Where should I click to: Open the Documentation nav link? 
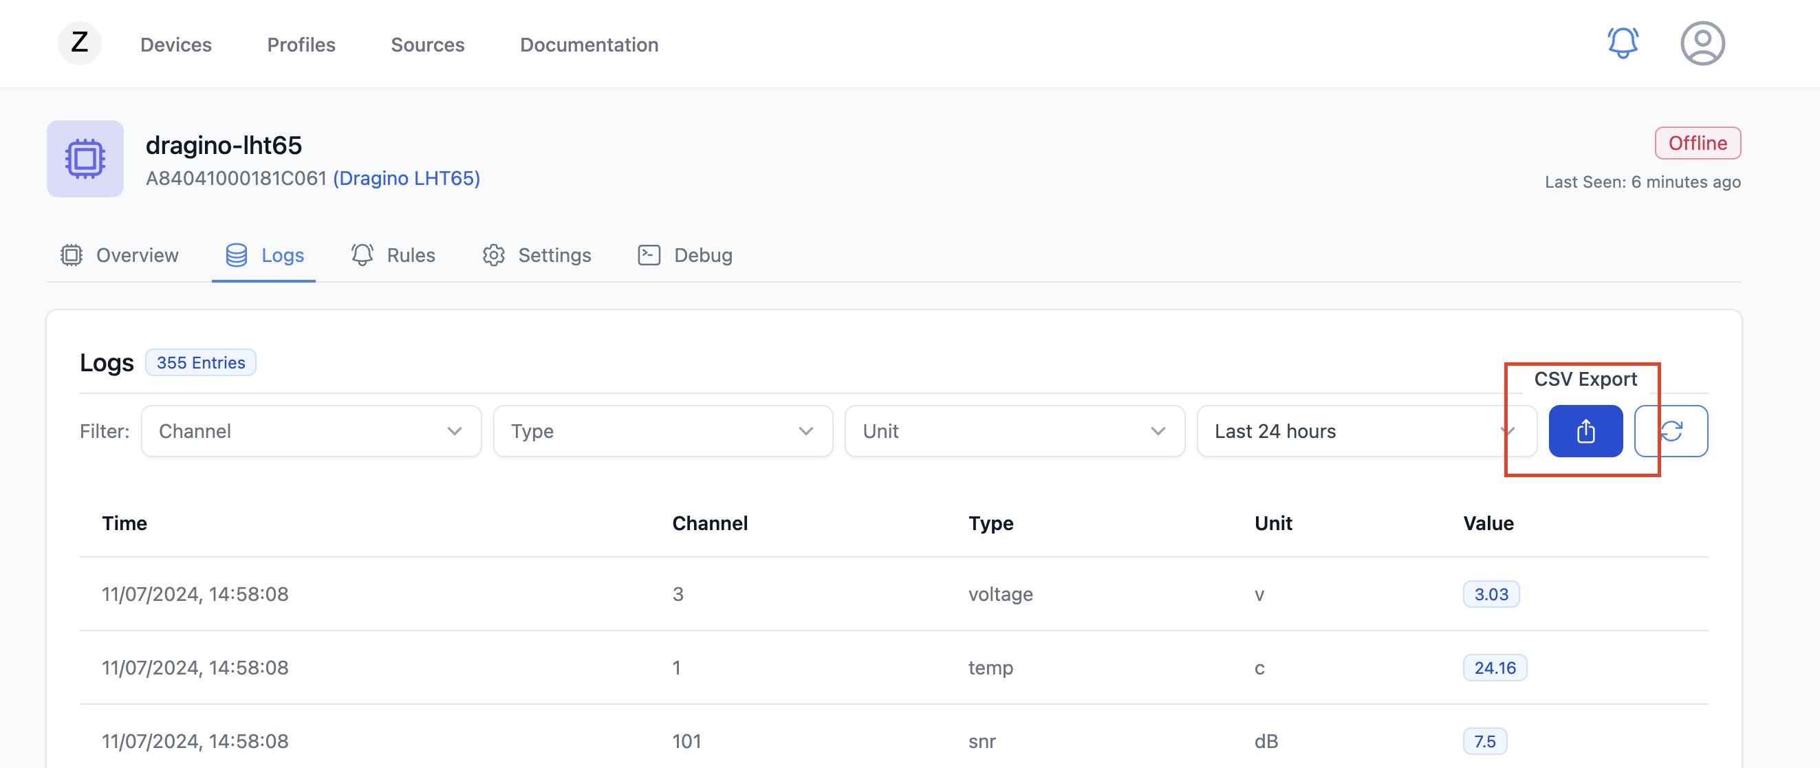coord(589,45)
